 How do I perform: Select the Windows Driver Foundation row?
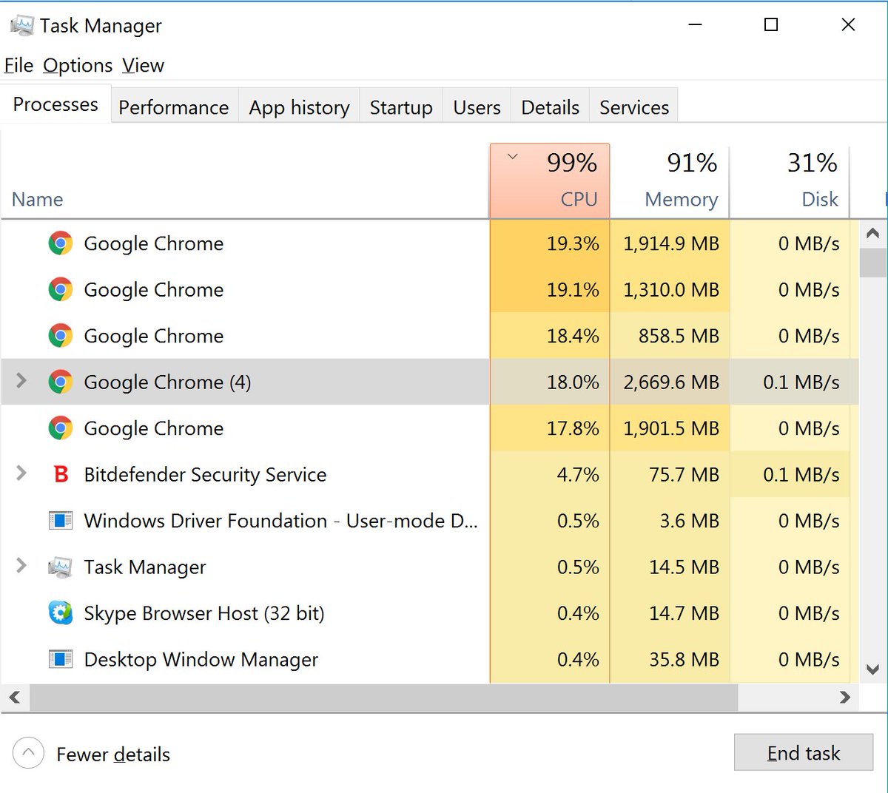coord(430,521)
